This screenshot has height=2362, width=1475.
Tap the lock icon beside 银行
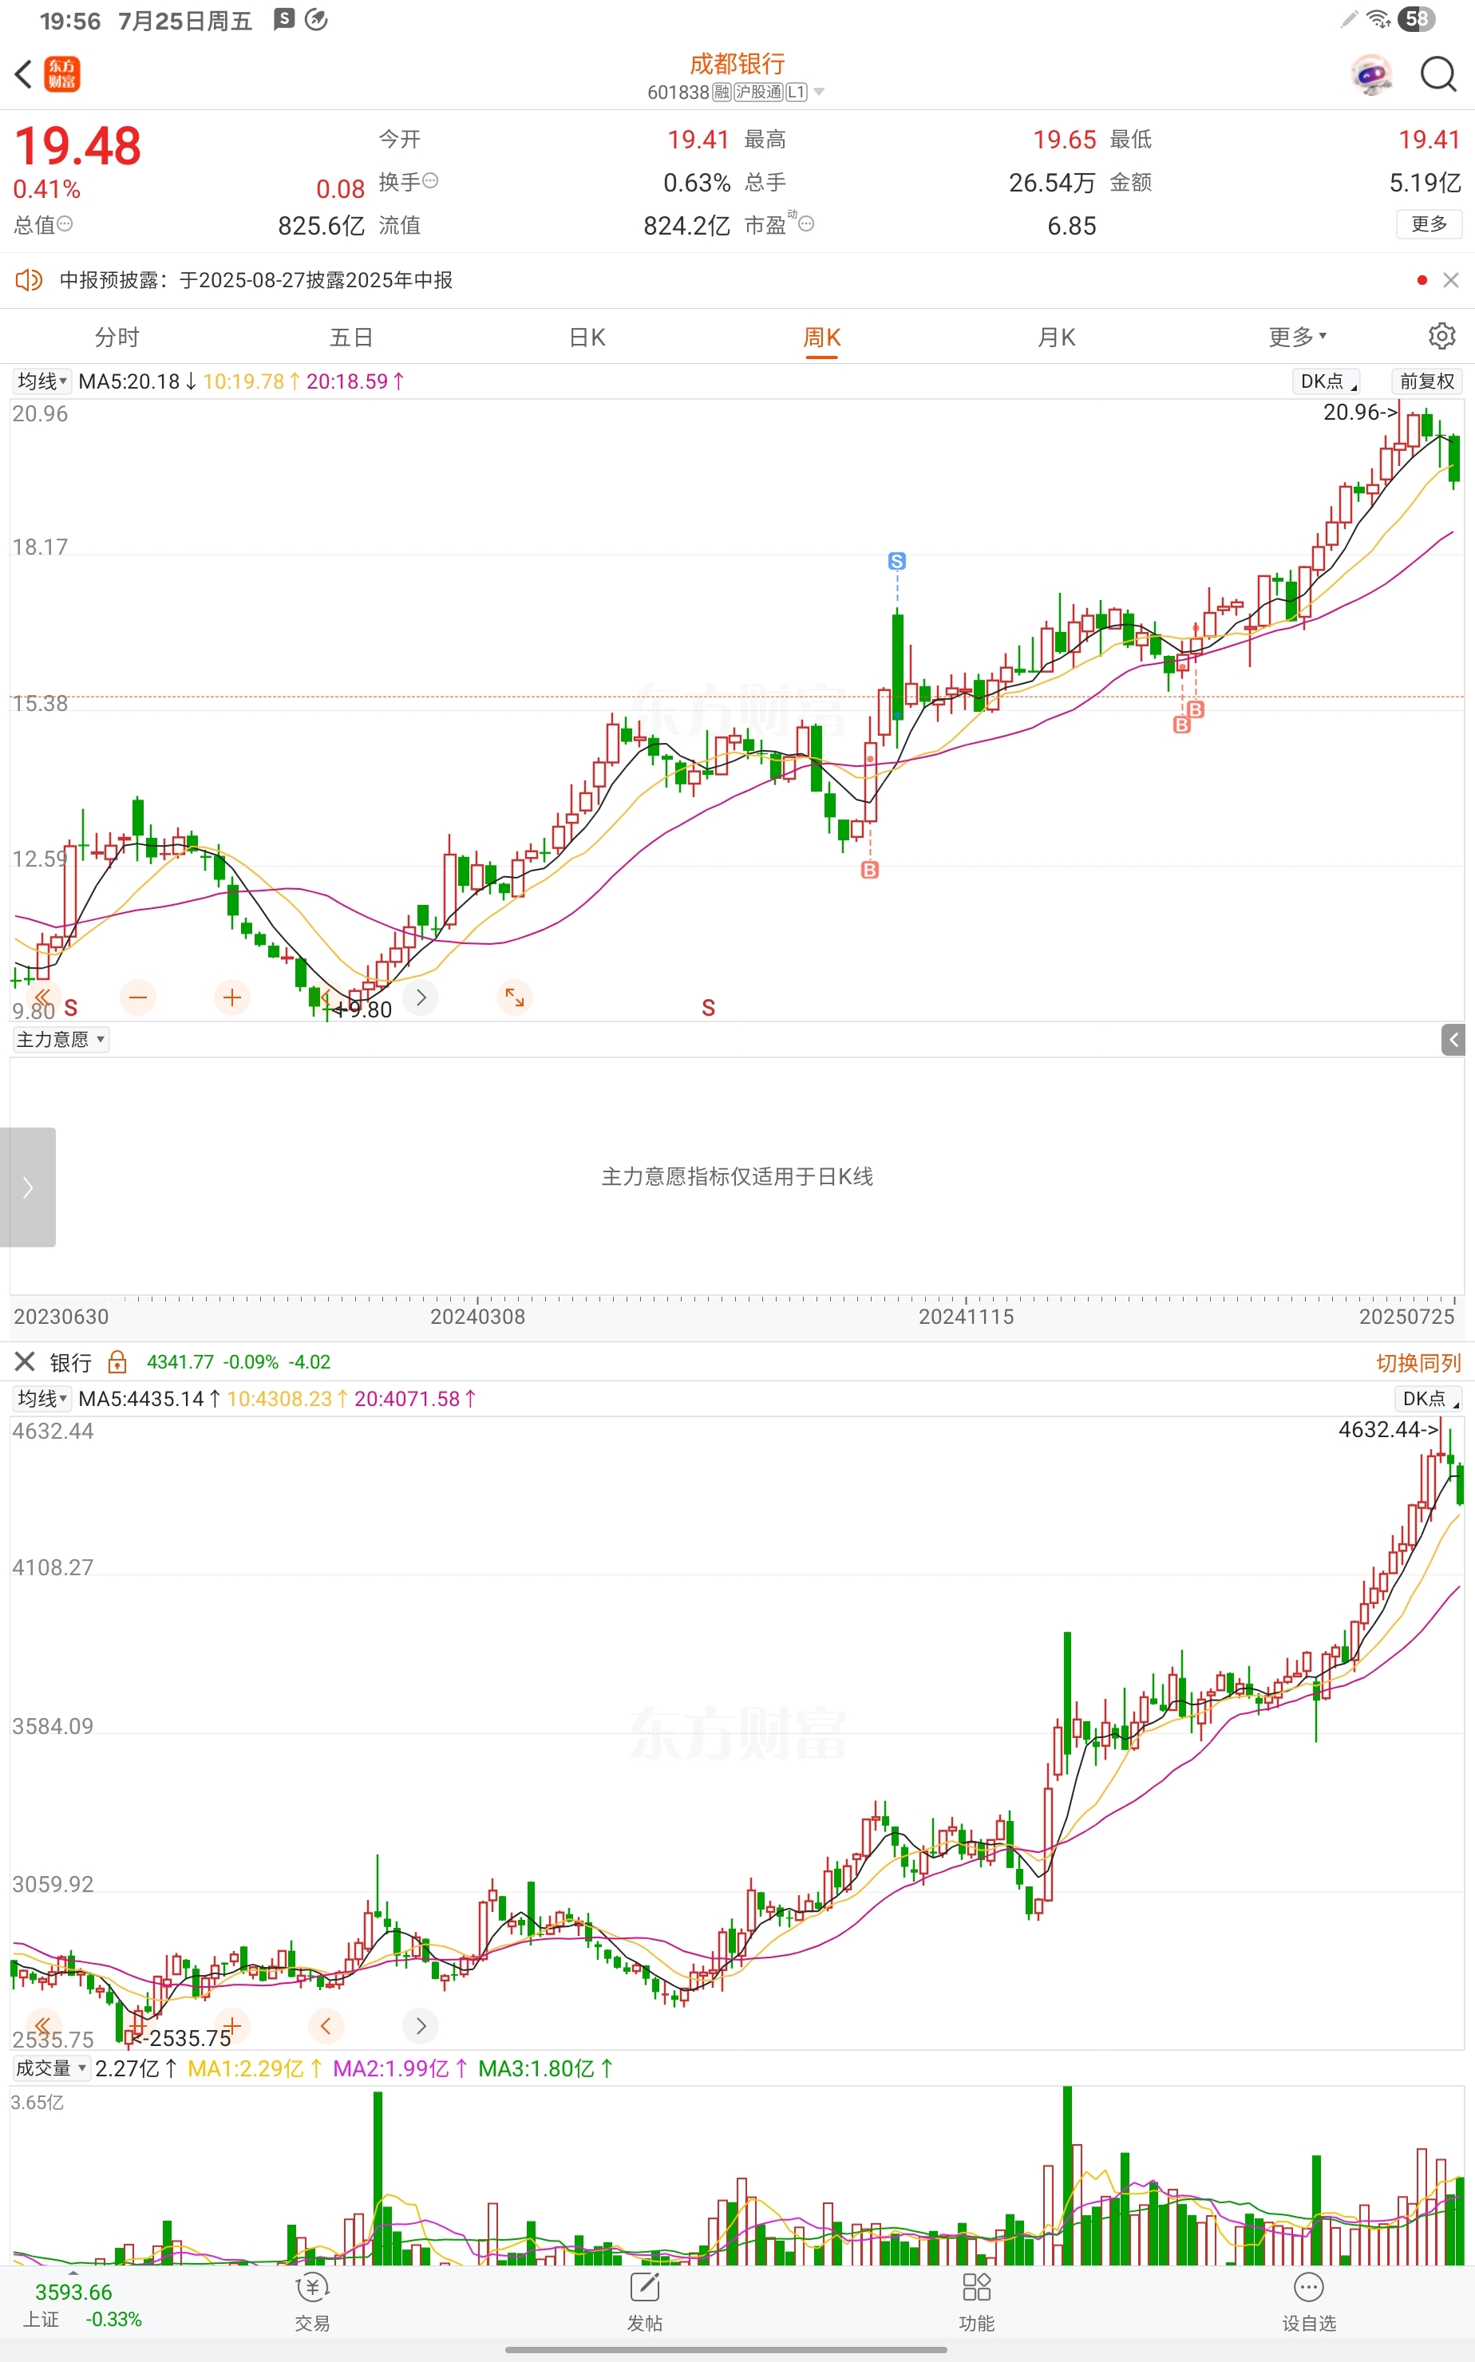pyautogui.click(x=117, y=1361)
